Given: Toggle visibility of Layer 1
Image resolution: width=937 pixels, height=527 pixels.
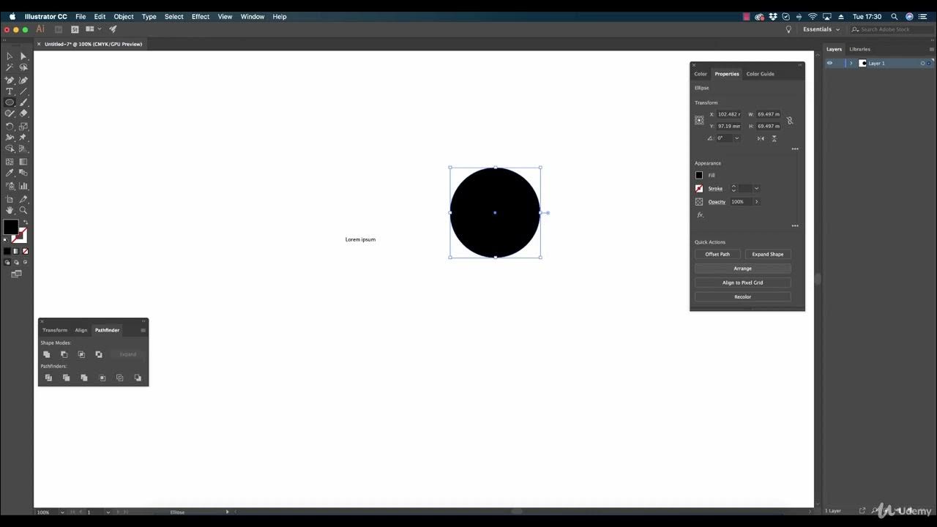Looking at the screenshot, I should [829, 63].
